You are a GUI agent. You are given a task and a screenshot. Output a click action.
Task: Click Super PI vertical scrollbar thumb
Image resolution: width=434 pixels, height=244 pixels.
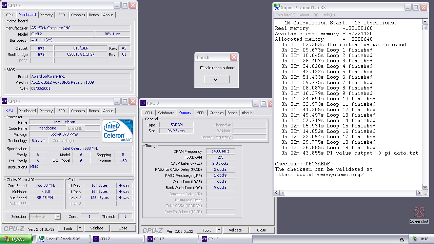coord(425,27)
